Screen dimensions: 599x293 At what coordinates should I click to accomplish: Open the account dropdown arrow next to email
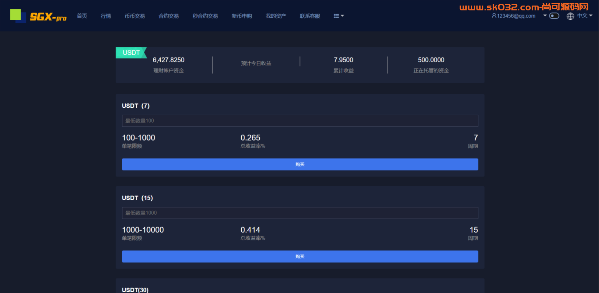545,16
